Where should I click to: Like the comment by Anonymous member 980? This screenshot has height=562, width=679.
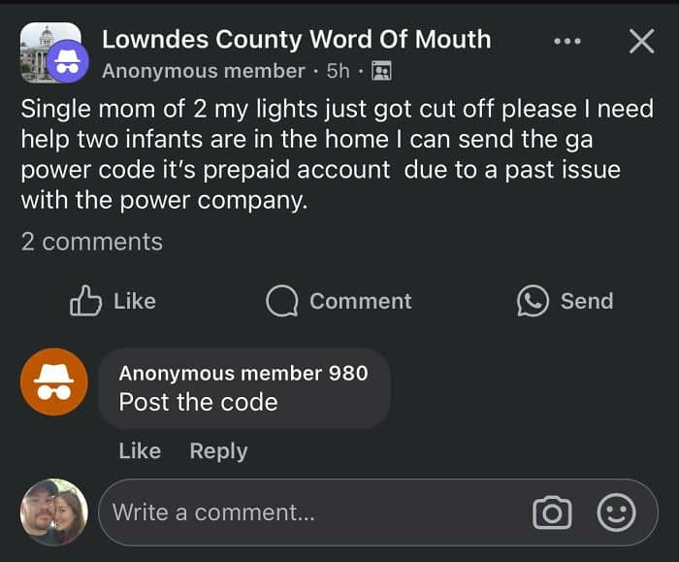tap(140, 450)
